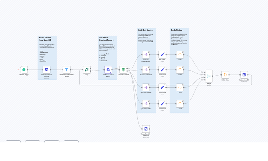The width and height of the screenshot is (268, 161).
Task: Select the topmost Code node
Action: [x=180, y=55]
